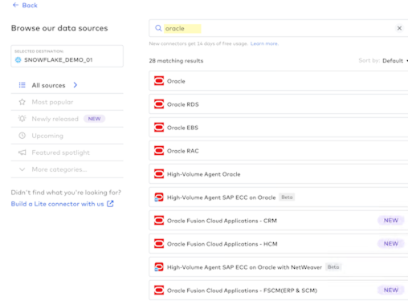Image resolution: width=408 pixels, height=301 pixels.
Task: Click the Oracle Fusion FSCM logo icon
Action: [x=159, y=291]
